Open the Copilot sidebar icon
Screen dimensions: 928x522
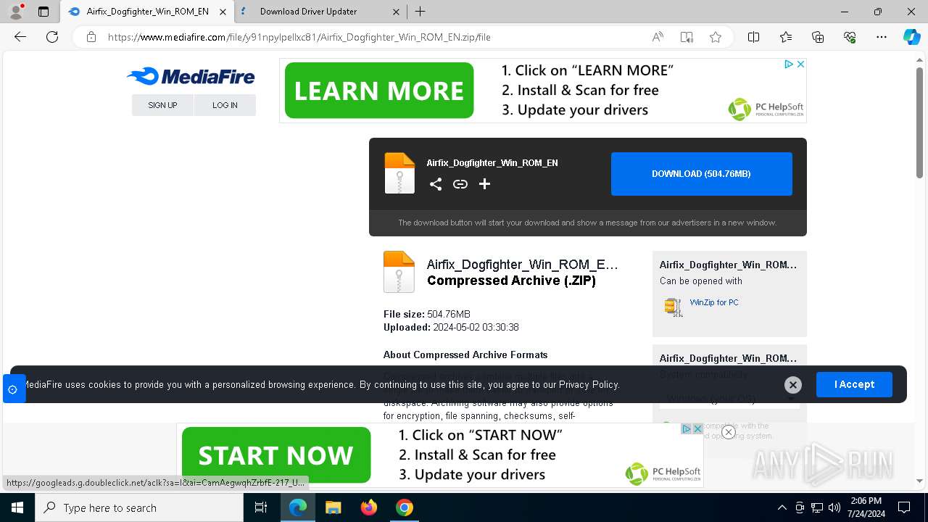[911, 37]
